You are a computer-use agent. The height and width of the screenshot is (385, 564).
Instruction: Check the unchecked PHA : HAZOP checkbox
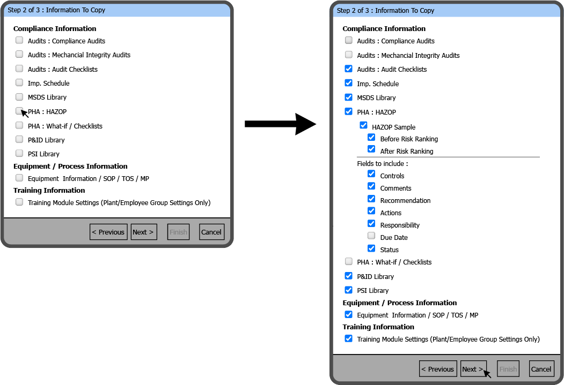tap(19, 111)
